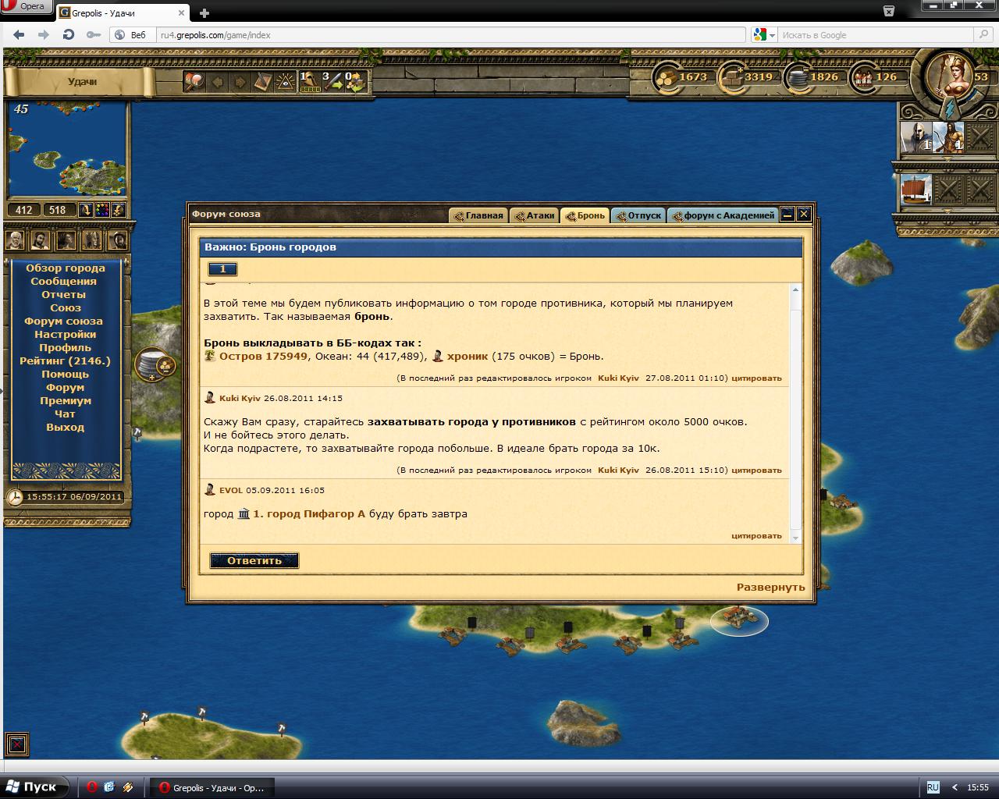Open the first advisor portrait
This screenshot has width=999, height=799.
click(x=16, y=240)
